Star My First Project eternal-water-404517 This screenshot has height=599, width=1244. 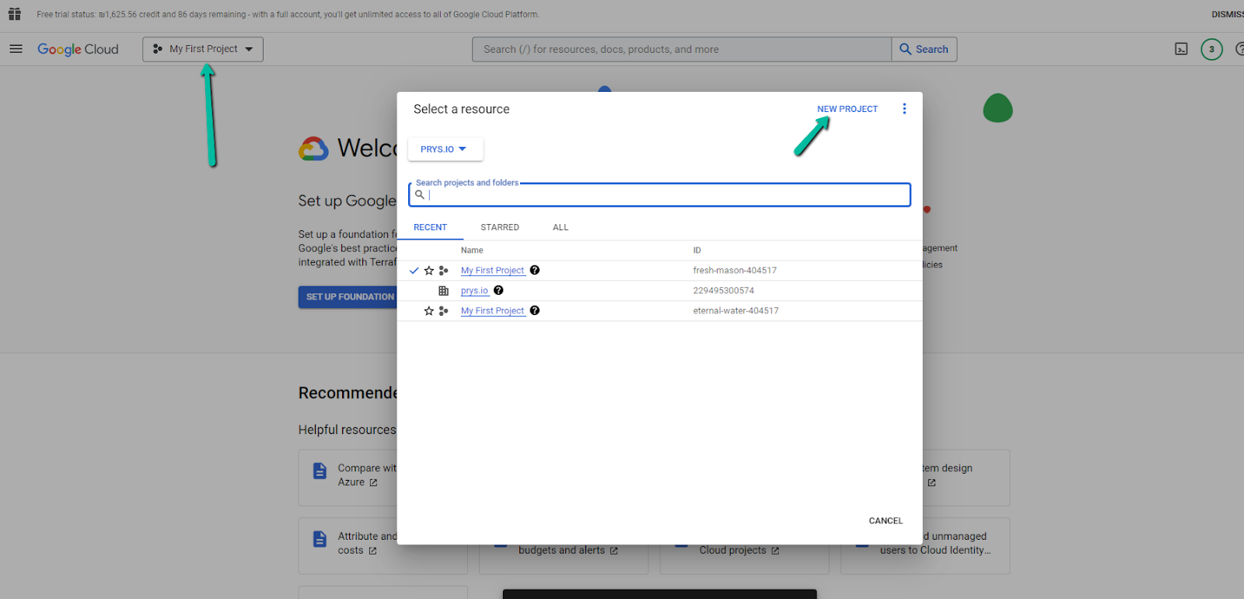pos(429,311)
